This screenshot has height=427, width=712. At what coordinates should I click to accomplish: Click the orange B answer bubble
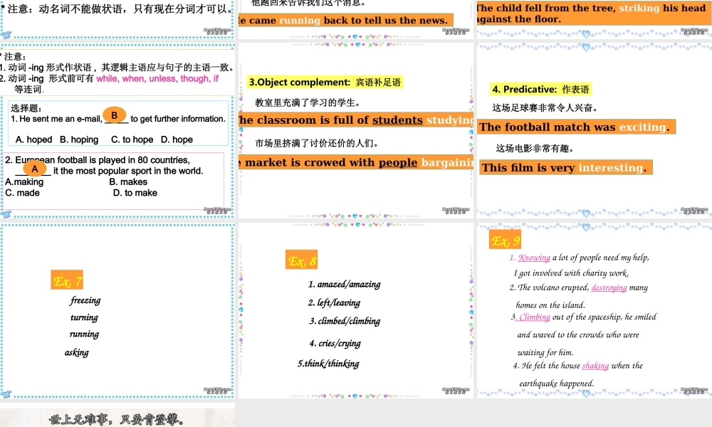[115, 115]
